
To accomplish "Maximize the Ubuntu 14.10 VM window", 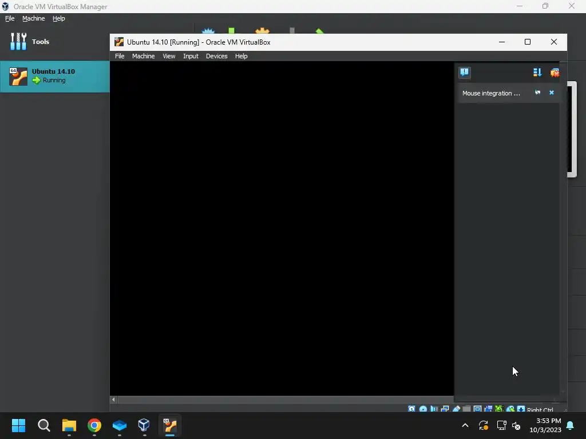I will coord(528,42).
